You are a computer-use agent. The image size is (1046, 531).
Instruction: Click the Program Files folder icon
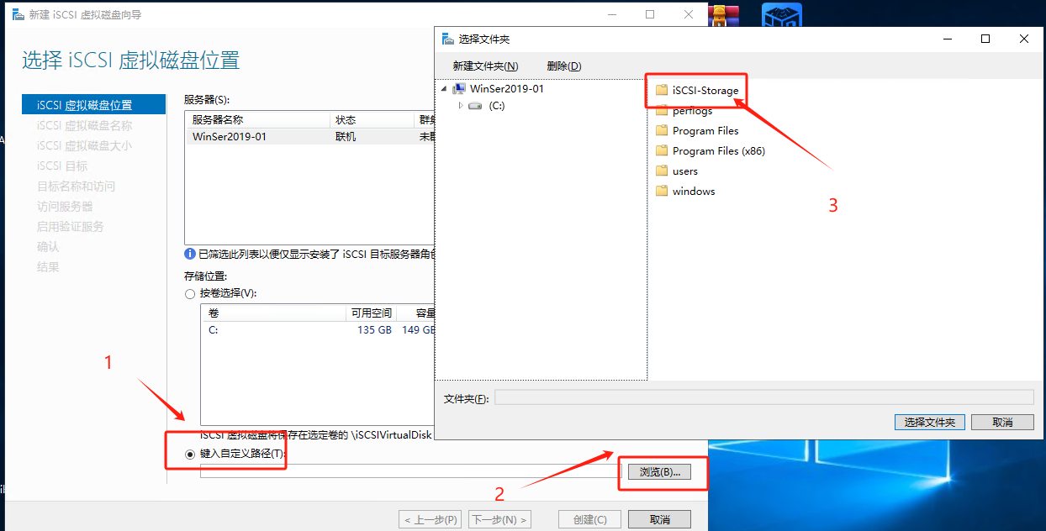click(662, 131)
